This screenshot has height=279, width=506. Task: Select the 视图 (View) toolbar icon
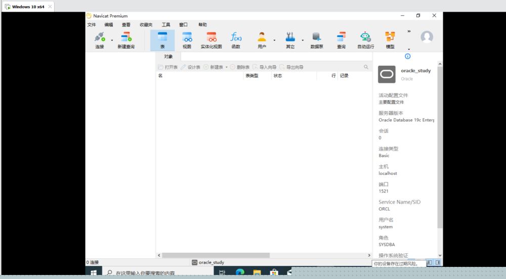point(187,40)
